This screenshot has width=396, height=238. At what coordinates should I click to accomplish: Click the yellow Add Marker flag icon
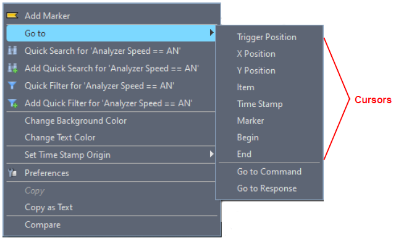[12, 15]
